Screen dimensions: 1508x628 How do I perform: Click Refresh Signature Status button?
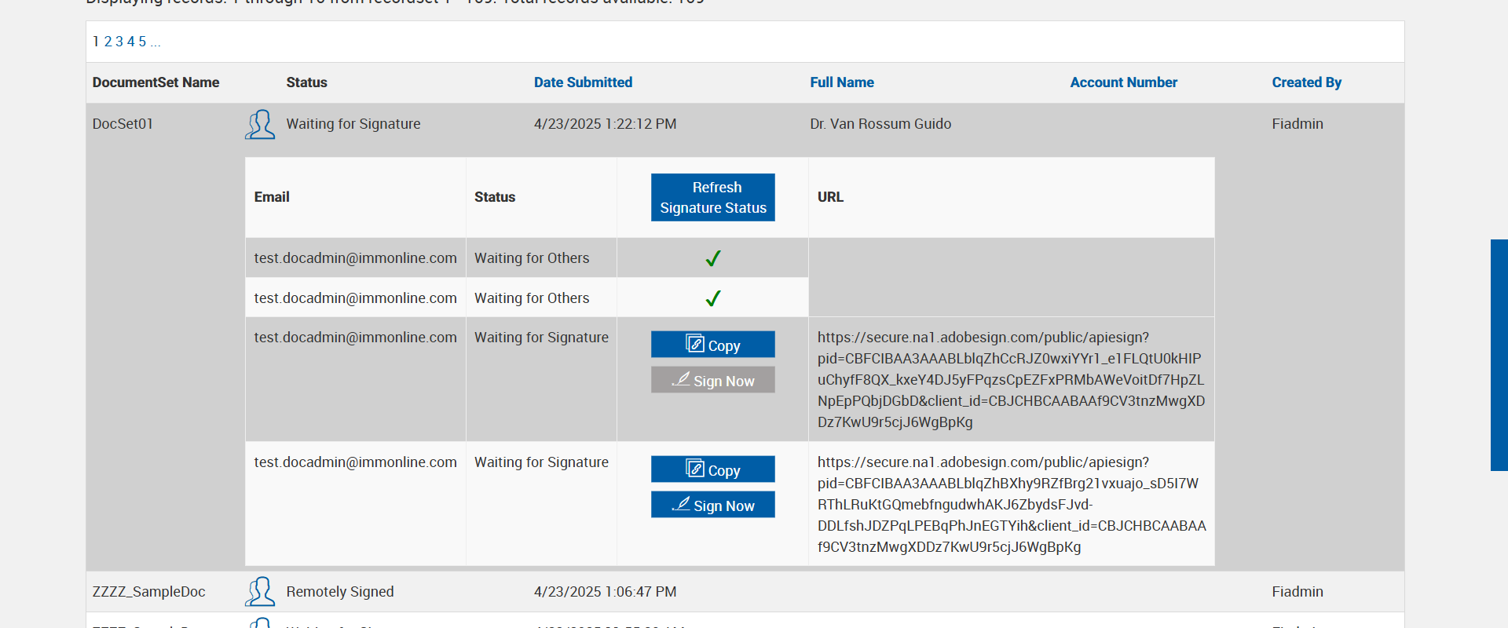(x=713, y=198)
